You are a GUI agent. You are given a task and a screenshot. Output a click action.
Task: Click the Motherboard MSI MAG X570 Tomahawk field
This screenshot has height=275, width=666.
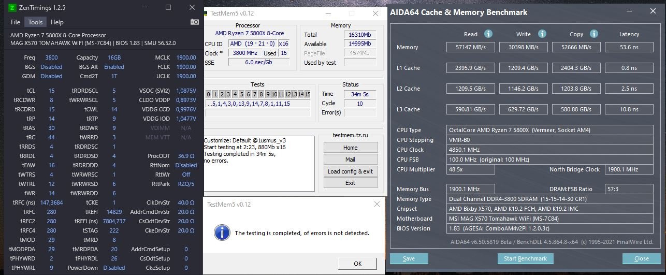(x=551, y=219)
